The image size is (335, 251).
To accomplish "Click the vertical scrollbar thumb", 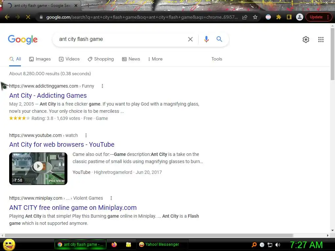I will (x=332, y=54).
